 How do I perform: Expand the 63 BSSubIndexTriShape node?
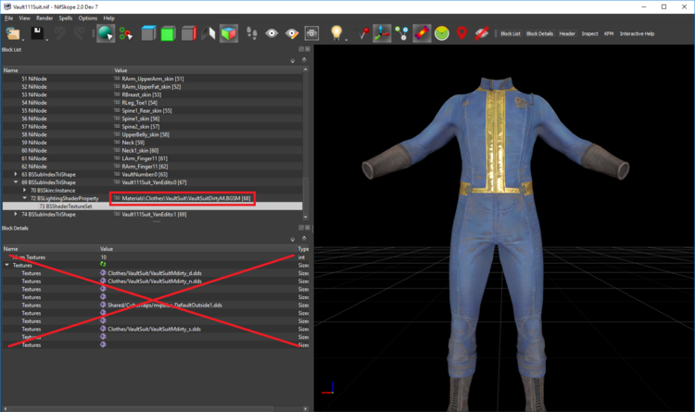16,174
